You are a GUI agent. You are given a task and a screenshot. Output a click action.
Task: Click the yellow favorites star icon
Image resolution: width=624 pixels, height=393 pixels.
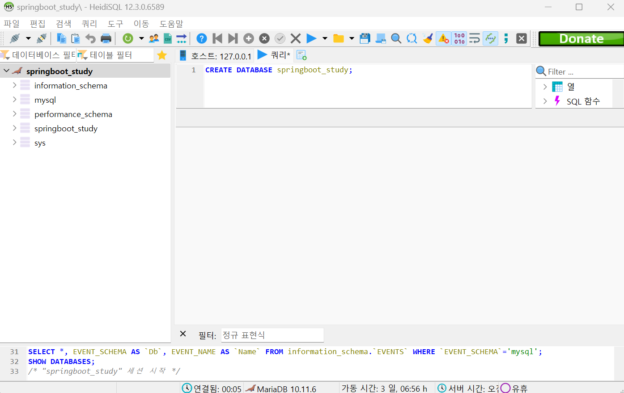162,55
